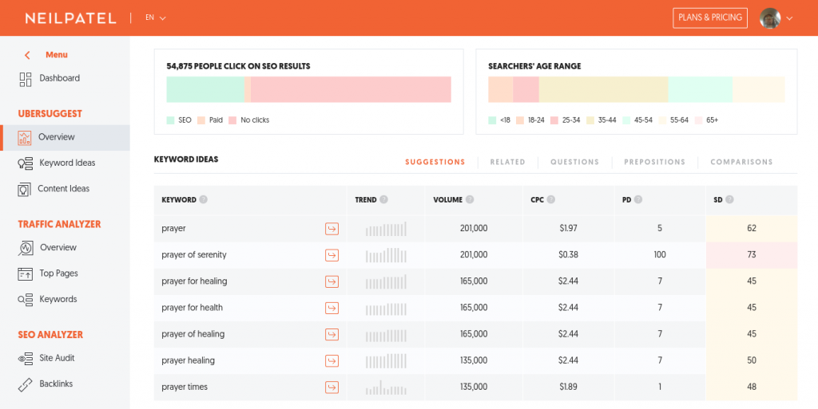The width and height of the screenshot is (818, 409).
Task: Click the wide 35-44 age range segment
Action: point(603,89)
